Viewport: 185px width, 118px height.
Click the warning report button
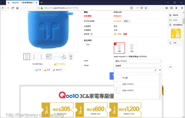click(47, 70)
